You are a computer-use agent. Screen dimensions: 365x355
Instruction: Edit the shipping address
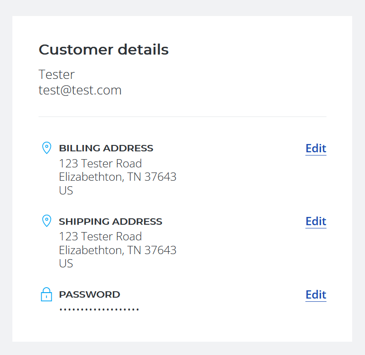316,222
